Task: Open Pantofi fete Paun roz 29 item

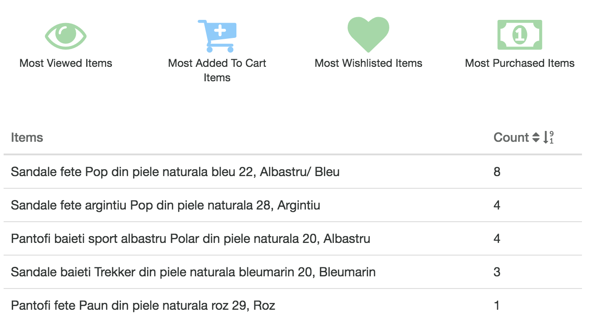Action: coord(143,306)
